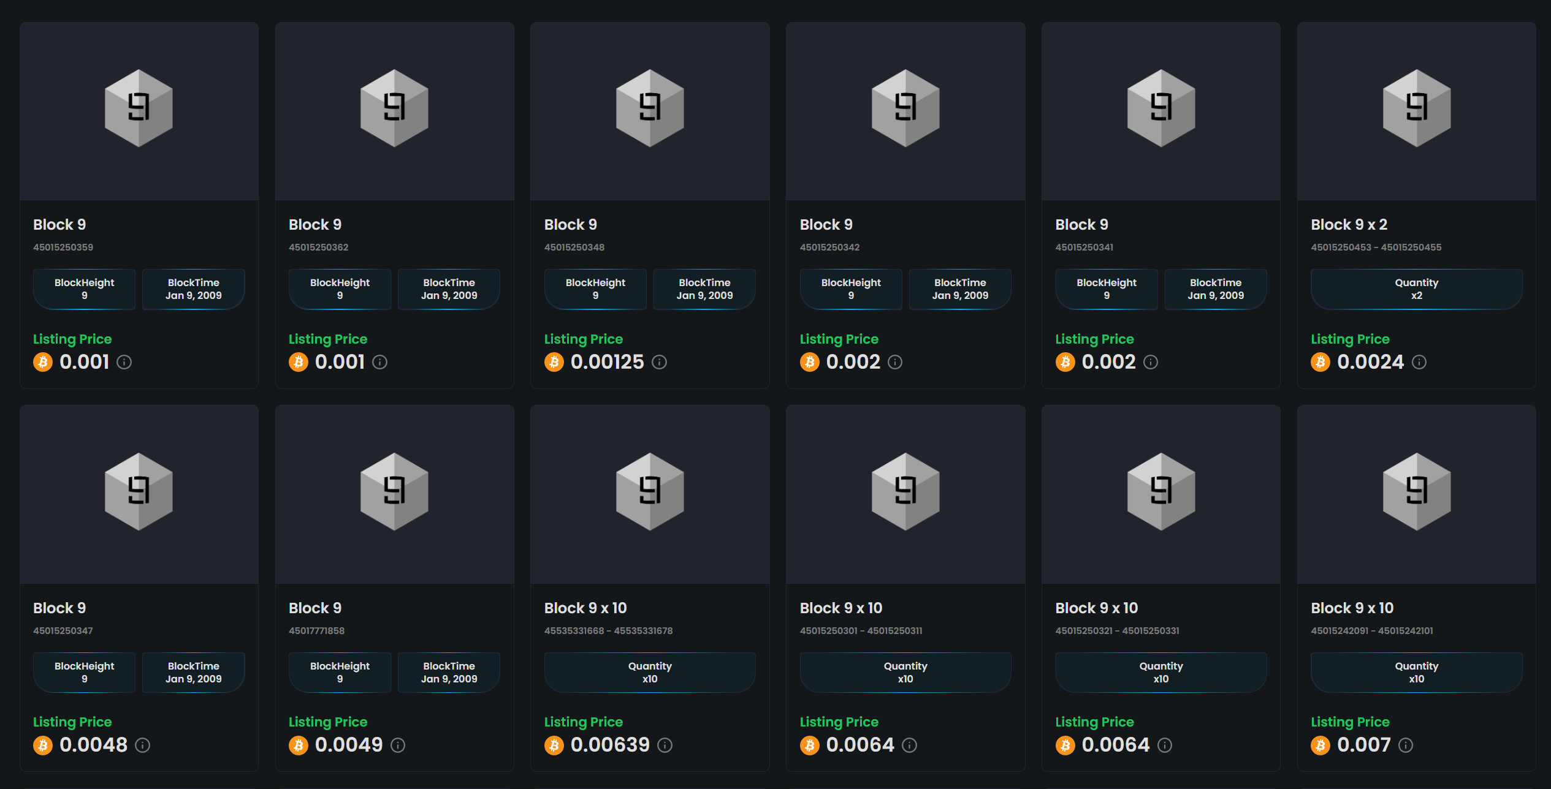Click Quantity x10 badge on 0.007 listing
Viewport: 1551px width, 789px height.
click(1416, 672)
